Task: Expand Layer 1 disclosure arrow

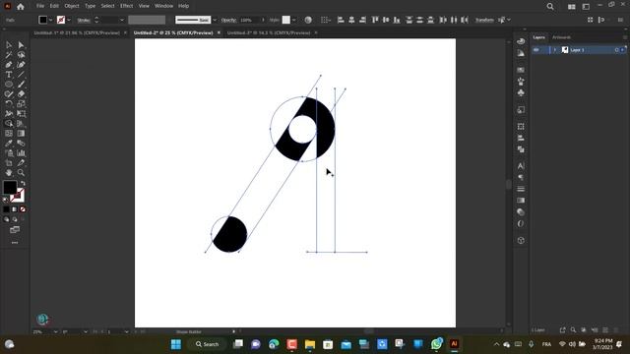Action: point(555,50)
